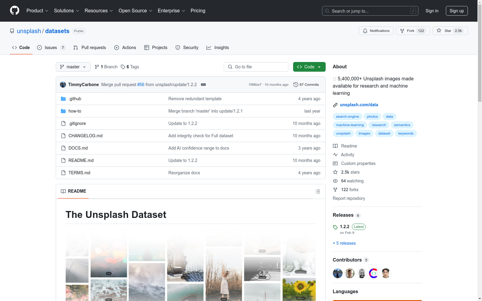Select the photos topic tag

point(372,116)
